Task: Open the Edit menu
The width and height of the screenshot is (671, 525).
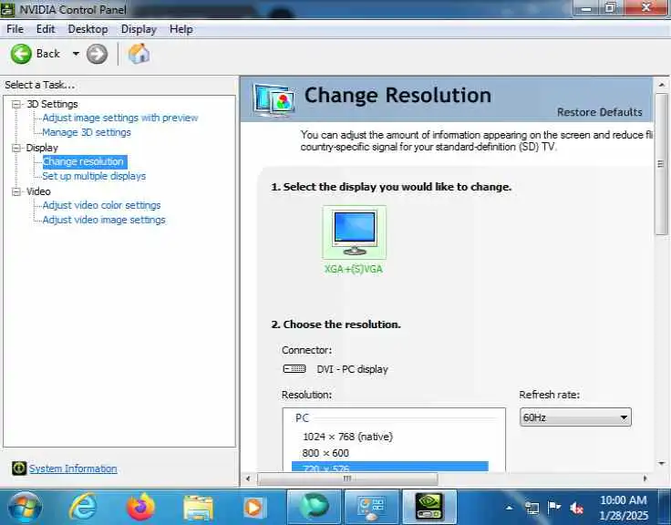Action: (46, 29)
